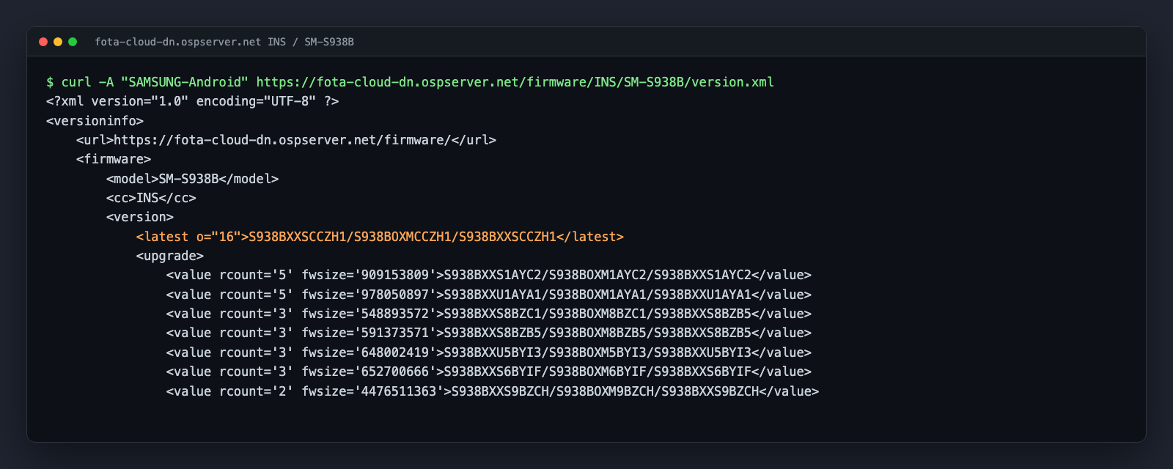The image size is (1173, 469).
Task: Click the value line with fwsize 652700666
Action: [488, 372]
